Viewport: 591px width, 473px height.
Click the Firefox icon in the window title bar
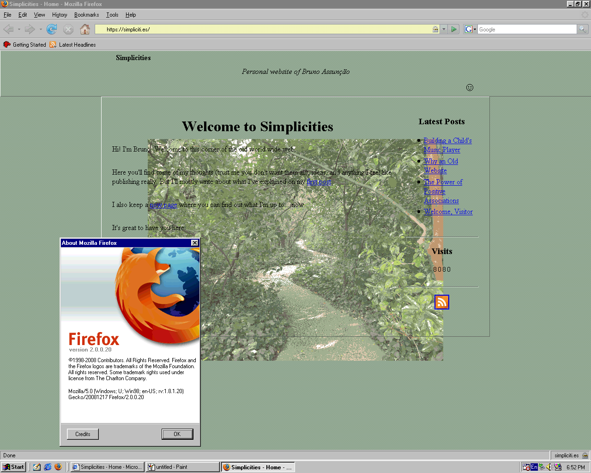[x=5, y=4]
